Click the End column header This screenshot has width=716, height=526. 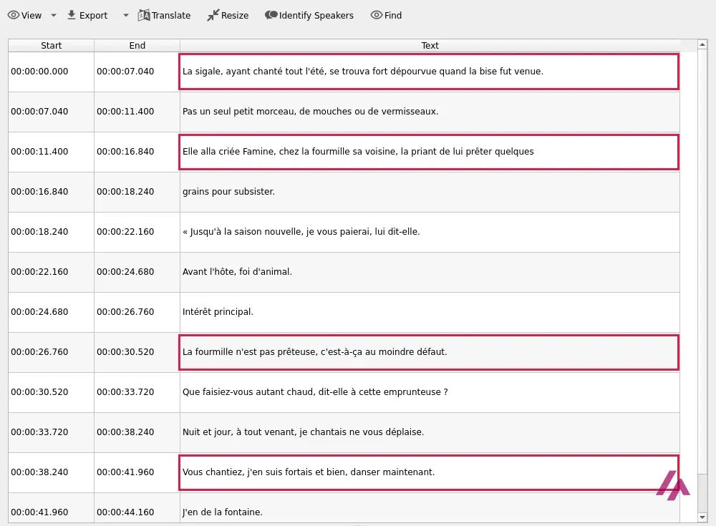click(x=137, y=45)
